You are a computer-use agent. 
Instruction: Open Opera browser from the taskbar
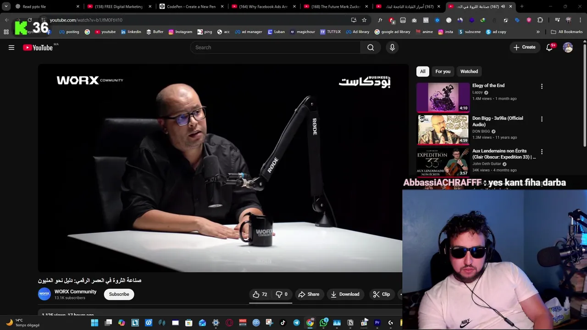pos(229,323)
